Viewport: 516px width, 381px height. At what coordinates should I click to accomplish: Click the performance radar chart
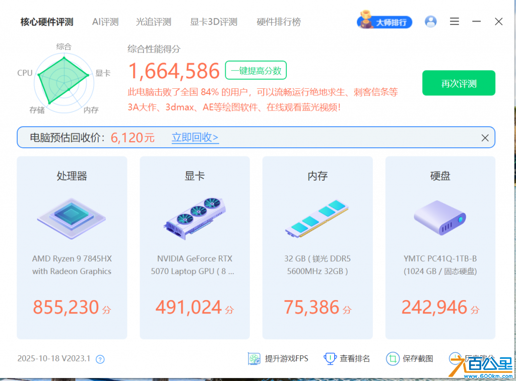click(64, 82)
